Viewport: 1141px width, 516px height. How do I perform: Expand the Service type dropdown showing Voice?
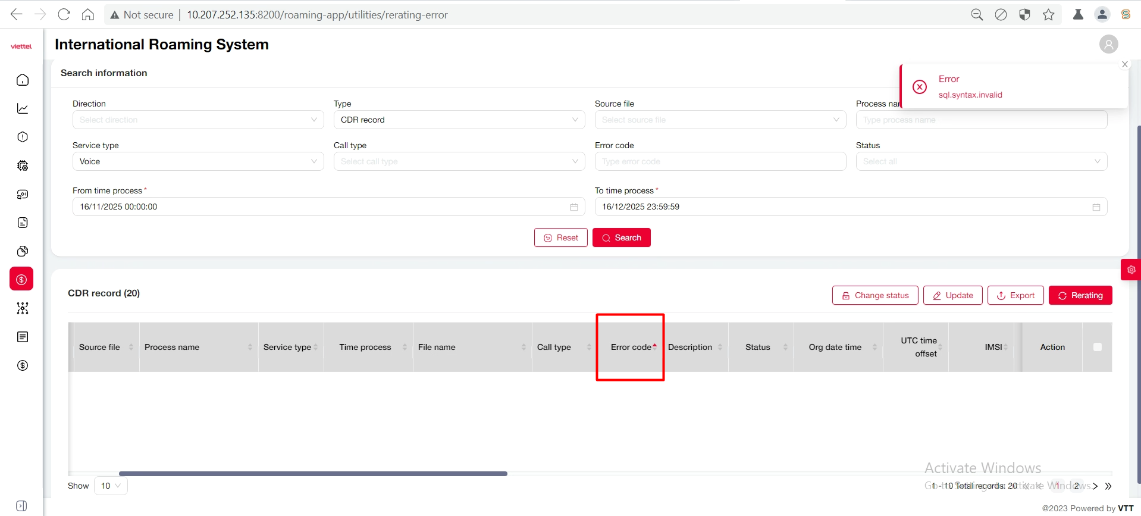(198, 161)
